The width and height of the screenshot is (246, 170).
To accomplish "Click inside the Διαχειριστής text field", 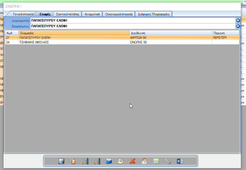I will tap(132, 20).
